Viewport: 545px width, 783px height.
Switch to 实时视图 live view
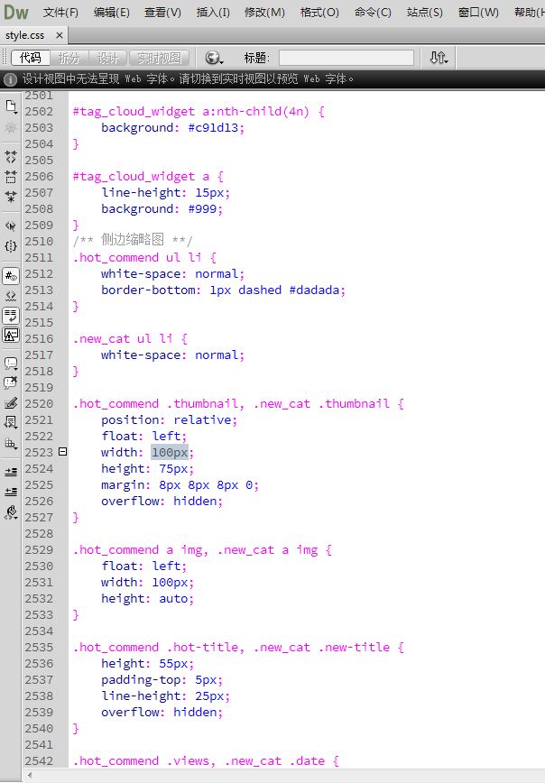(x=160, y=58)
